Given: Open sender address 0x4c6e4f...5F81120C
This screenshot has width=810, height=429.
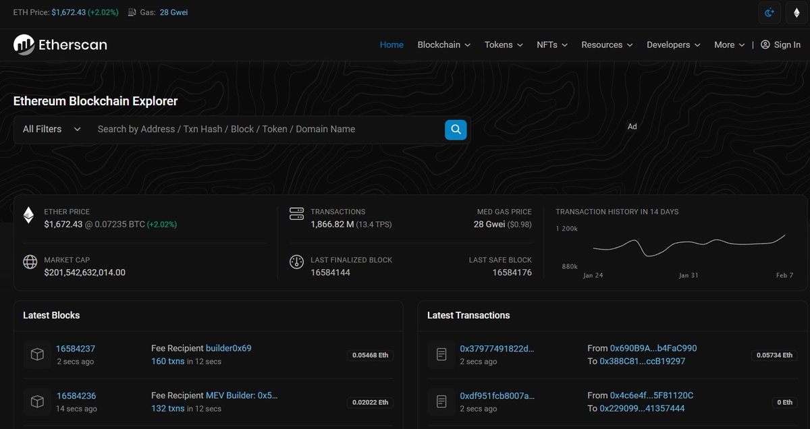Looking at the screenshot, I should 652,395.
